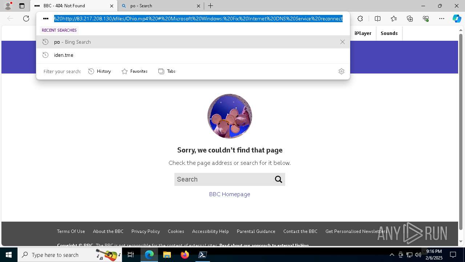Toggle split screen view
Viewport: 465px width, 262px height.
pyautogui.click(x=377, y=19)
